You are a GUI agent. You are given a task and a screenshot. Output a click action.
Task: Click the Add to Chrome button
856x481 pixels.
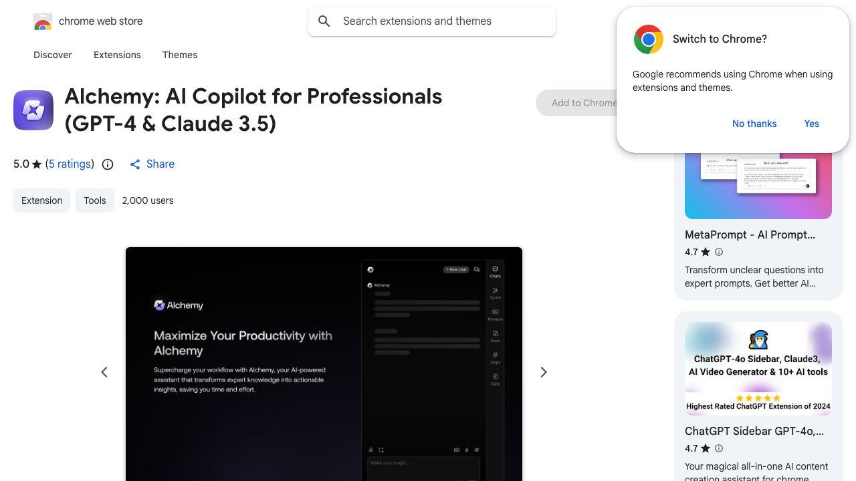[576, 103]
